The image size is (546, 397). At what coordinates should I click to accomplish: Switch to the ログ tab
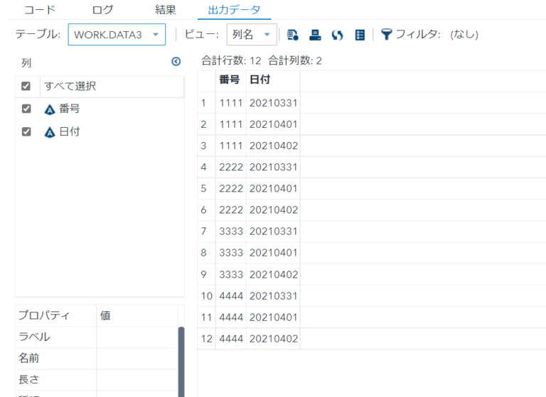[x=102, y=10]
